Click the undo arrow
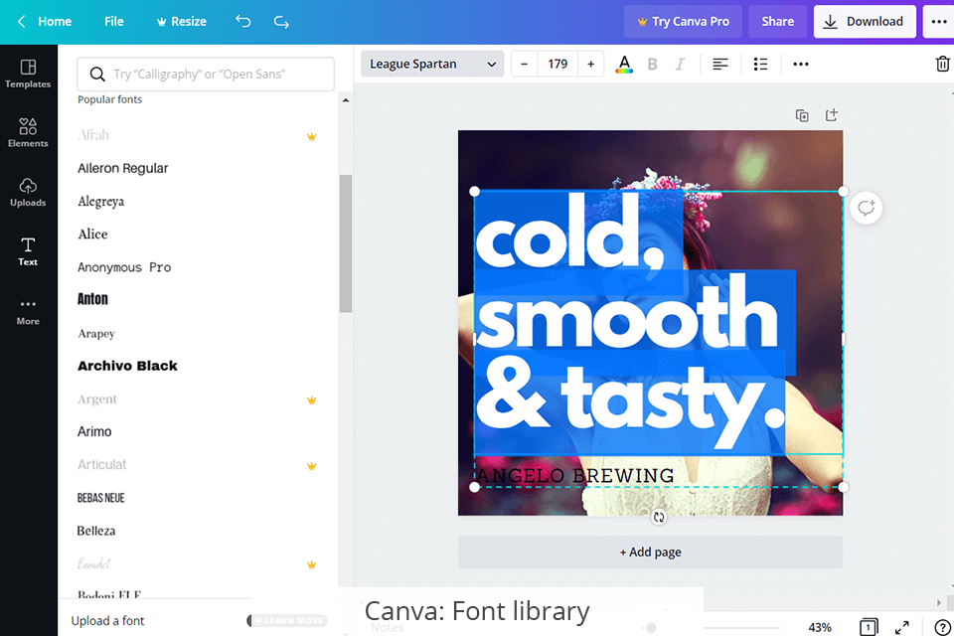Image resolution: width=954 pixels, height=636 pixels. click(x=242, y=21)
